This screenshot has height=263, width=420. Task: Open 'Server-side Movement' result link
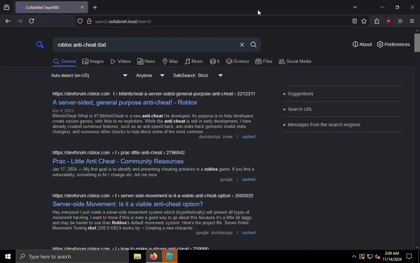click(x=128, y=204)
